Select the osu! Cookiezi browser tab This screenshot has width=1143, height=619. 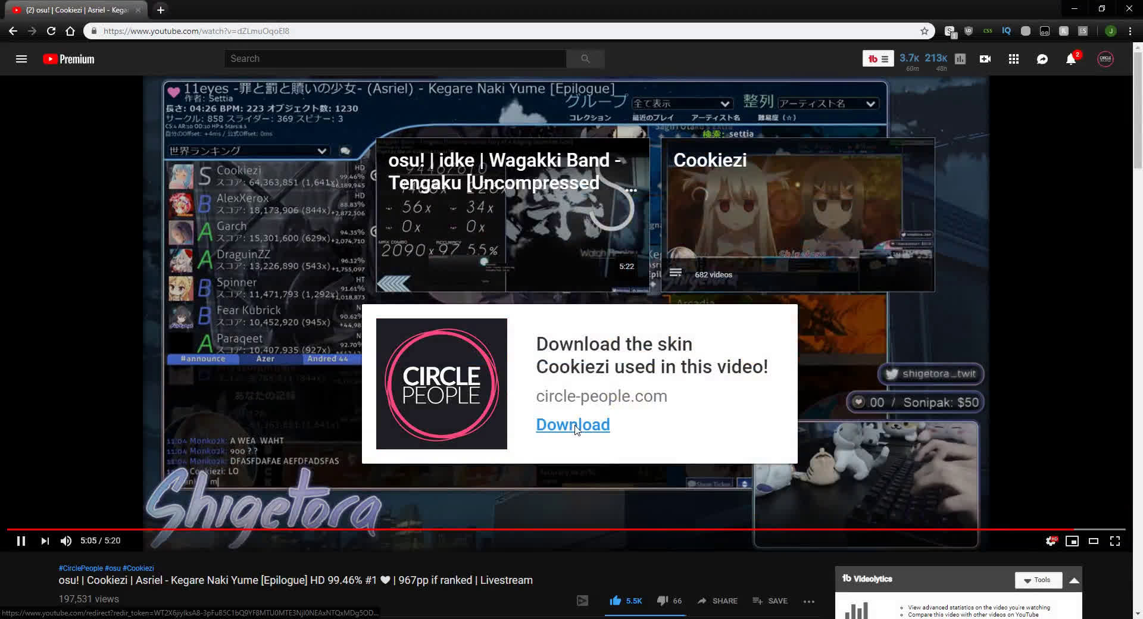pyautogui.click(x=76, y=10)
